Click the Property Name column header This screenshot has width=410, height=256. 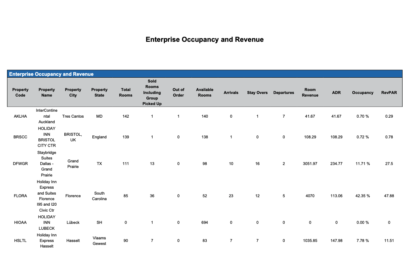point(47,92)
